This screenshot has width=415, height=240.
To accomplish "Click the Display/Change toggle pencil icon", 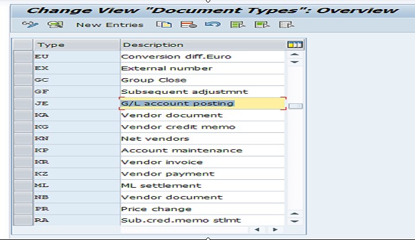I will (x=30, y=25).
